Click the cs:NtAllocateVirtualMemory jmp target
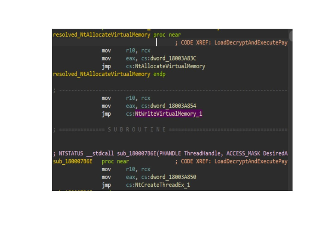This screenshot has width=335, height=237. tap(165, 66)
